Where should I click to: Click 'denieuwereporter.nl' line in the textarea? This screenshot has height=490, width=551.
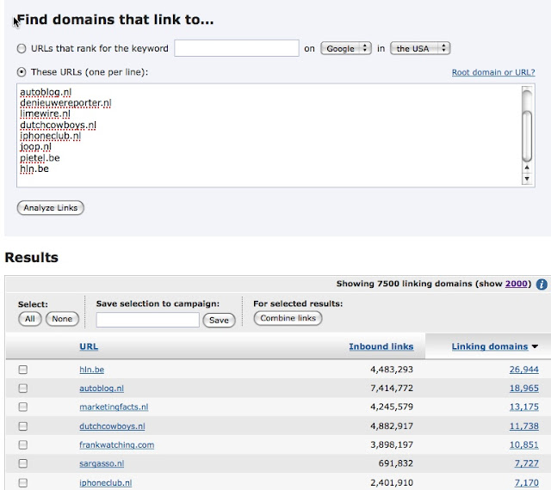65,103
